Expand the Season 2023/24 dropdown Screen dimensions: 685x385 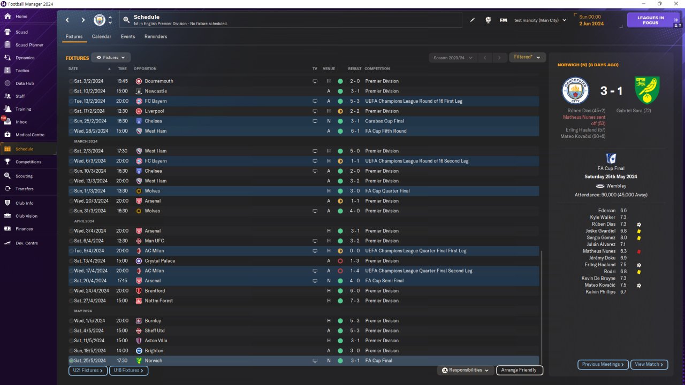click(x=452, y=58)
